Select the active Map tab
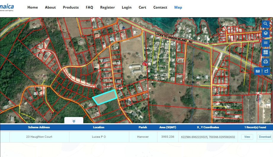The height and width of the screenshot is (157, 273). click(x=178, y=7)
